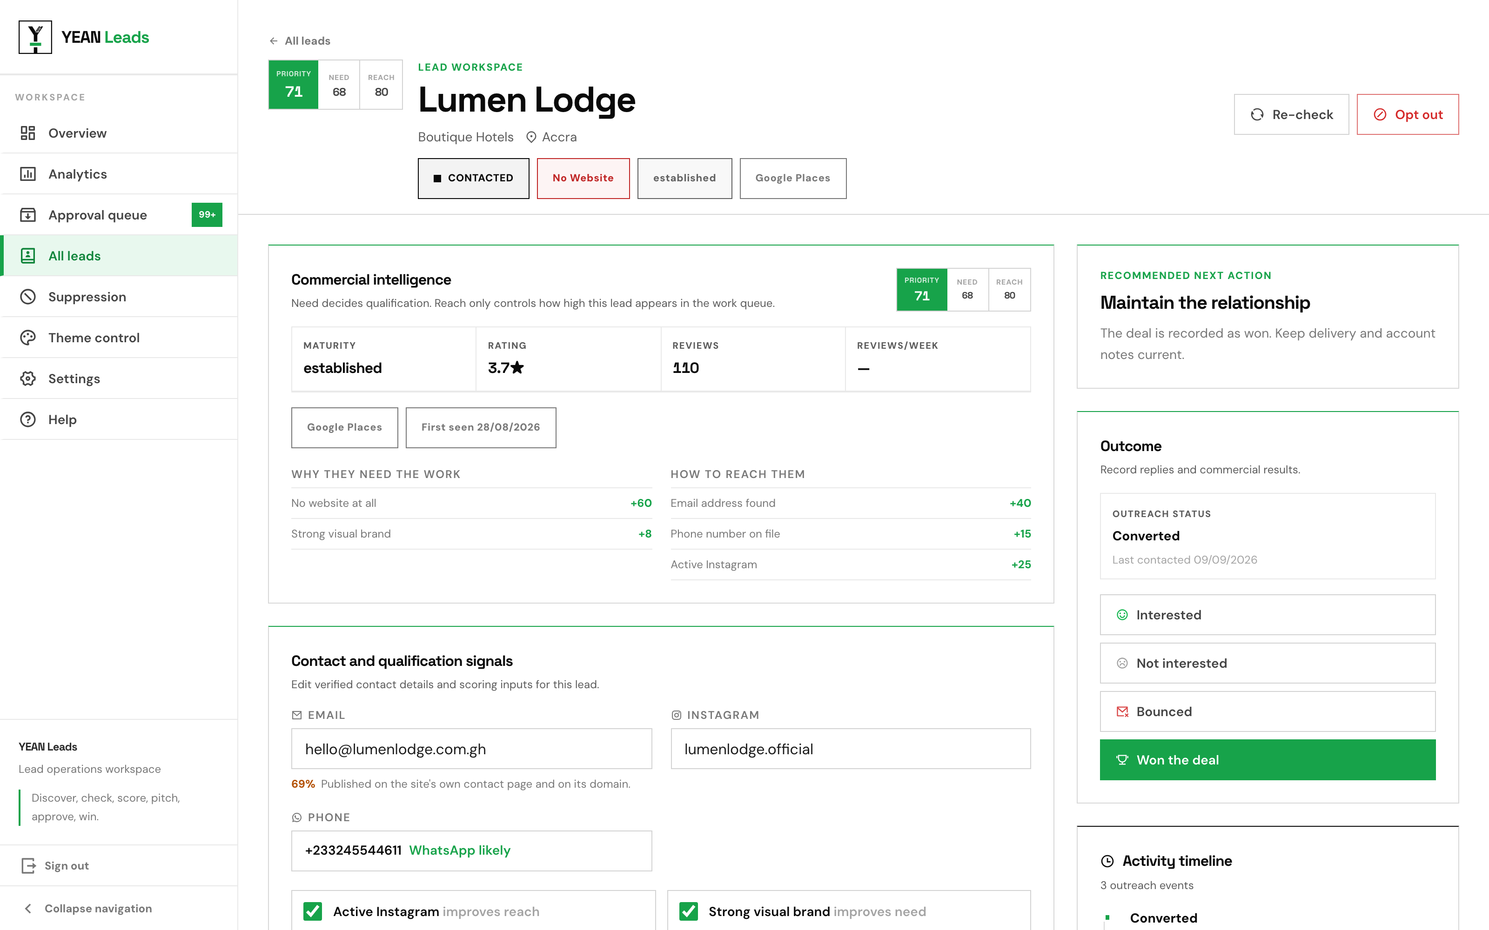Click into the Email input field

click(471, 749)
